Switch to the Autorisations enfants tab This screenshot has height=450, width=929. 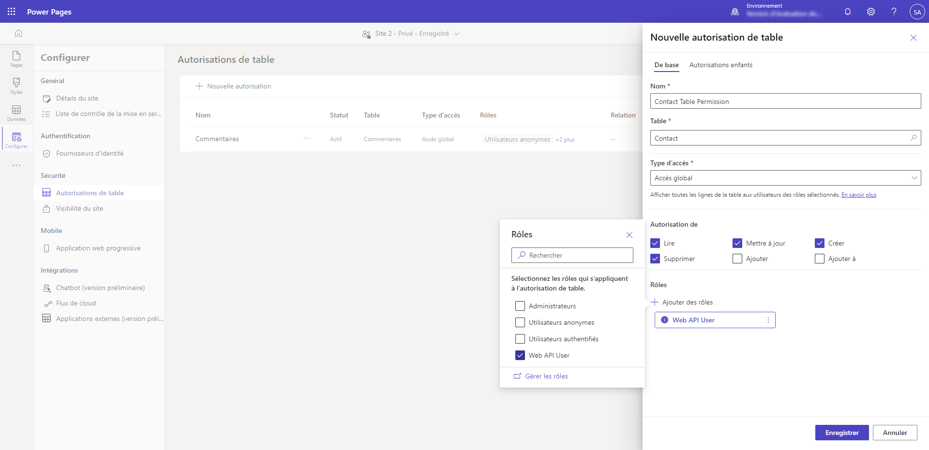(721, 65)
